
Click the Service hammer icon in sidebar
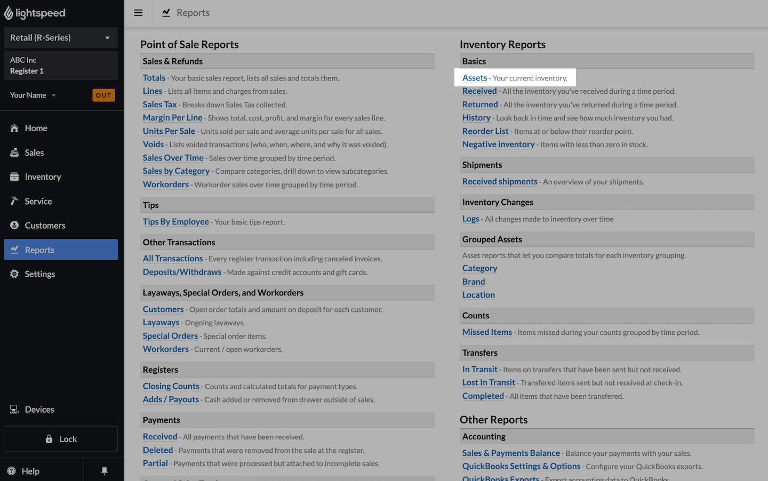point(14,201)
